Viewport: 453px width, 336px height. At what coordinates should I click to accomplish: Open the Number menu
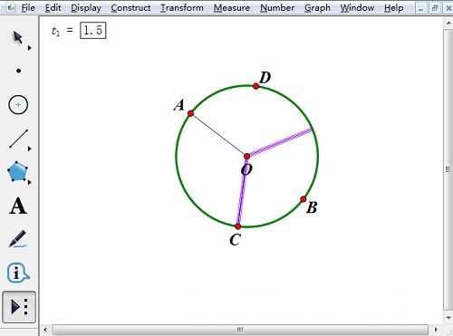[277, 8]
